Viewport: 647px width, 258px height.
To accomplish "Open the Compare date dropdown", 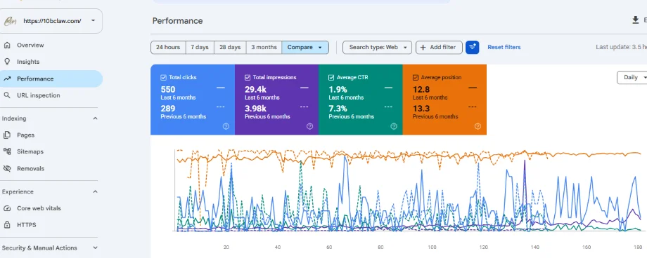I will pos(305,47).
